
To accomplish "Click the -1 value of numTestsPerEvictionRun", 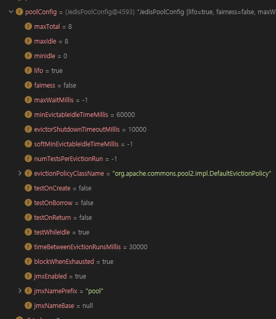I will point(114,158).
